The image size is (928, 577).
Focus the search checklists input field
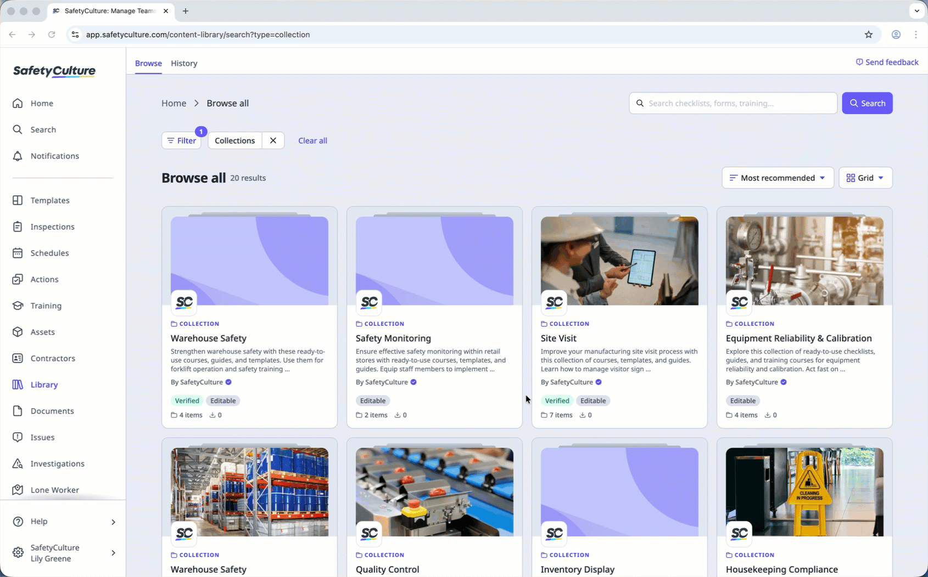tap(733, 103)
